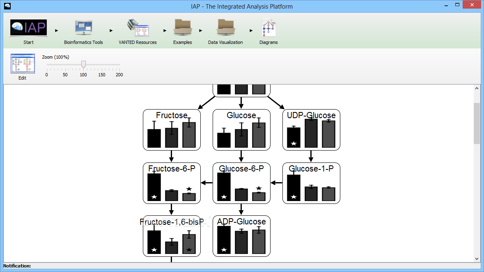This screenshot has width=484, height=272.
Task: Click the vertical scrollbar thumb
Action: tap(477, 123)
